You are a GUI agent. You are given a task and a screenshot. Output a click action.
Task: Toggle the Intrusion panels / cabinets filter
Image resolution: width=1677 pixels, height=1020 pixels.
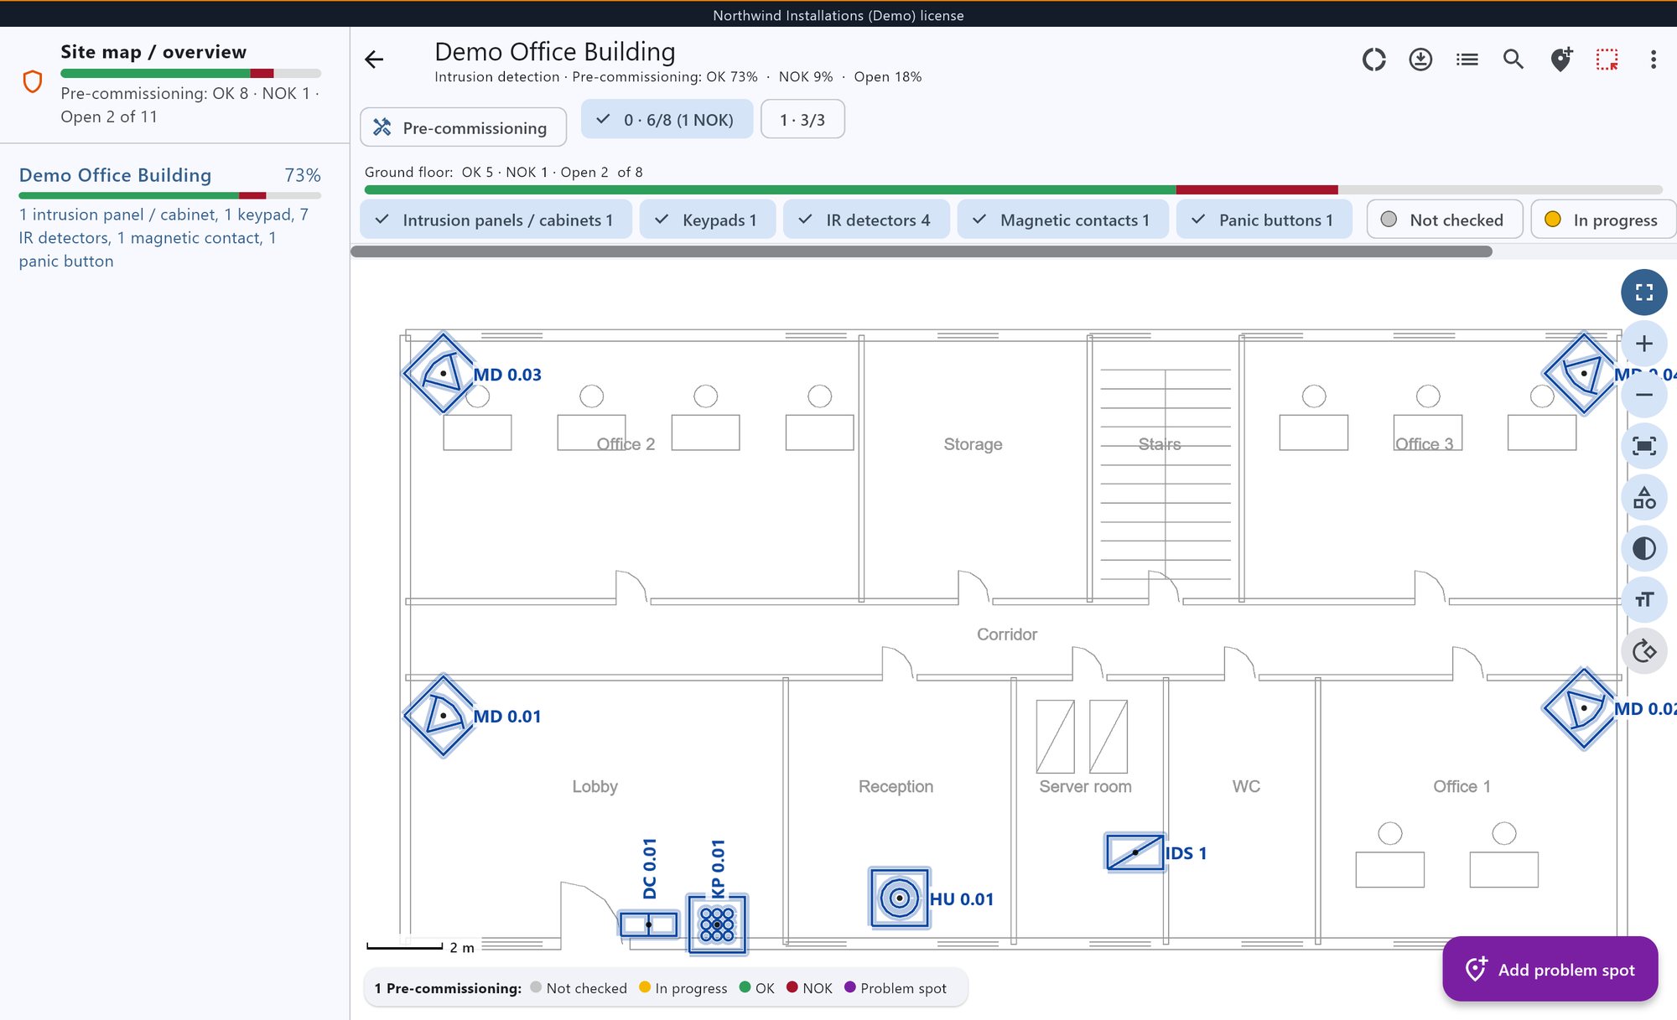(x=496, y=220)
